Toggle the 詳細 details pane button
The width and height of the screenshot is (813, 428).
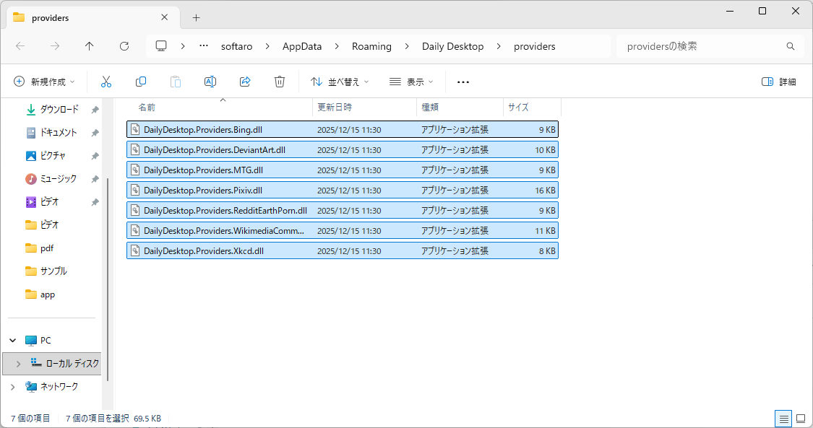779,82
